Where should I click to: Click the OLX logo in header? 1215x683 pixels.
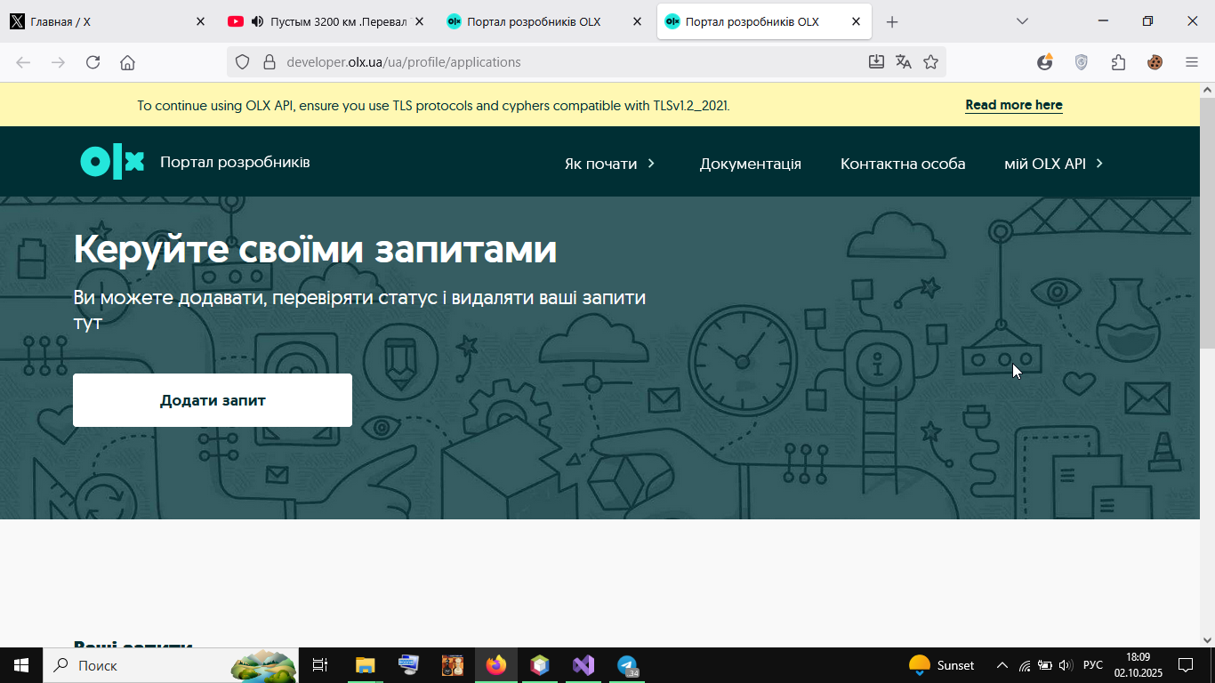pos(112,162)
